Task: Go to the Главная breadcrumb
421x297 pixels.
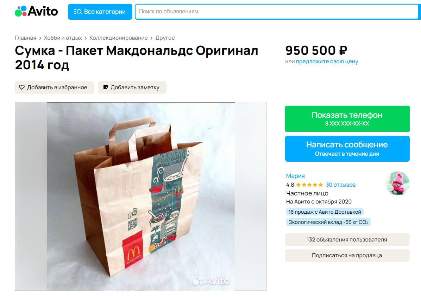Action: (x=25, y=38)
